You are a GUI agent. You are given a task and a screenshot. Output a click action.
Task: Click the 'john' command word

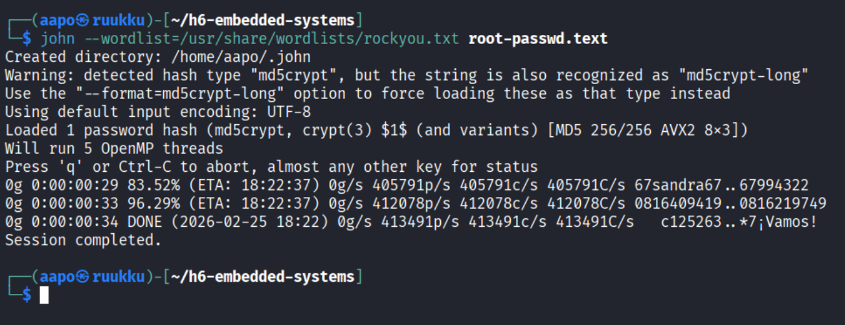[58, 38]
